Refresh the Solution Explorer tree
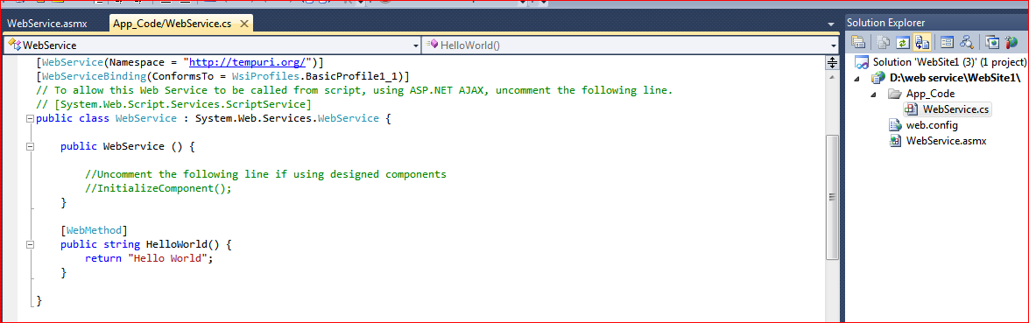 click(x=902, y=43)
